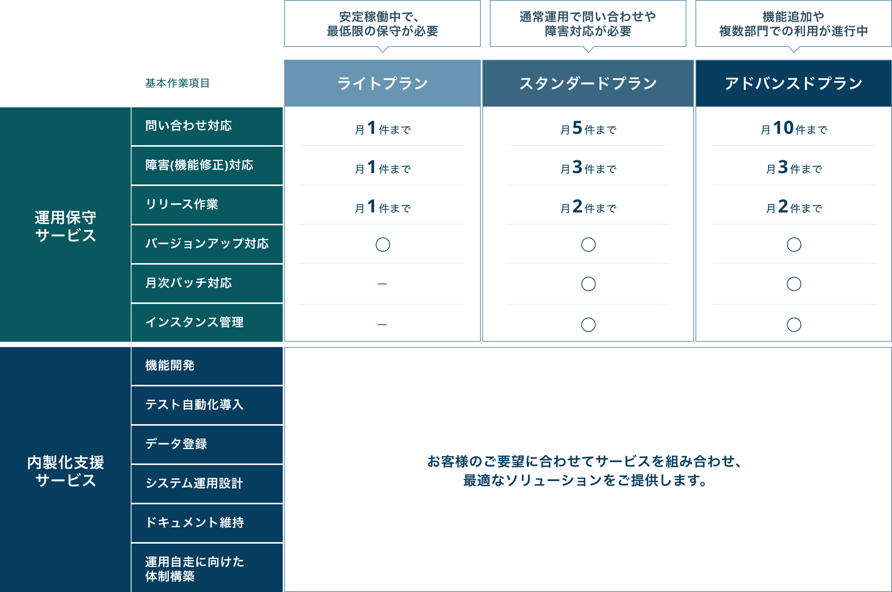Viewport: 892px width, 592px height.
Task: Click アドバンスドプラン 月次バッチ対応 circle mark
Action: click(794, 284)
